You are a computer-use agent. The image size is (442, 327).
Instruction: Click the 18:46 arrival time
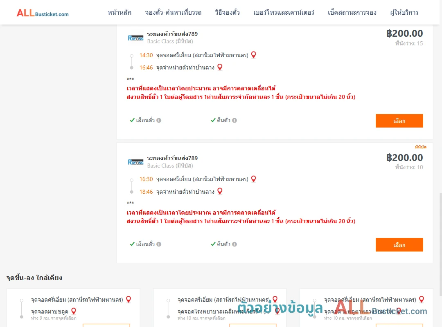tap(146, 192)
